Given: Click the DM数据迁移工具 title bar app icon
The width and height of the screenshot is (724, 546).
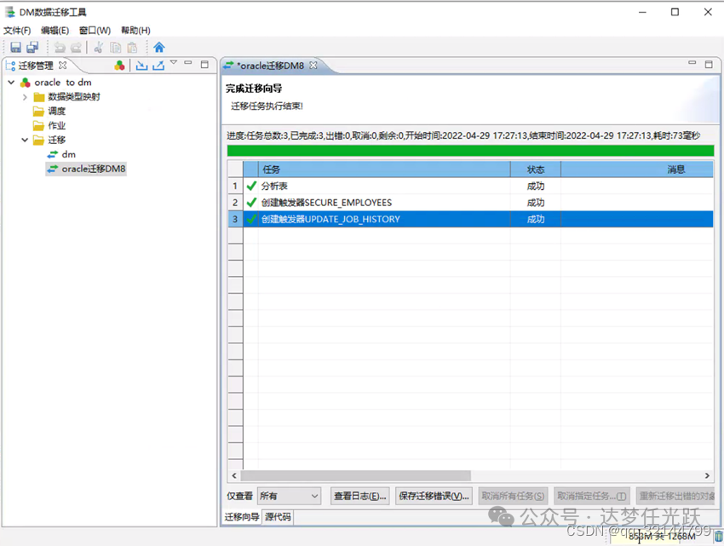Looking at the screenshot, I should [9, 12].
